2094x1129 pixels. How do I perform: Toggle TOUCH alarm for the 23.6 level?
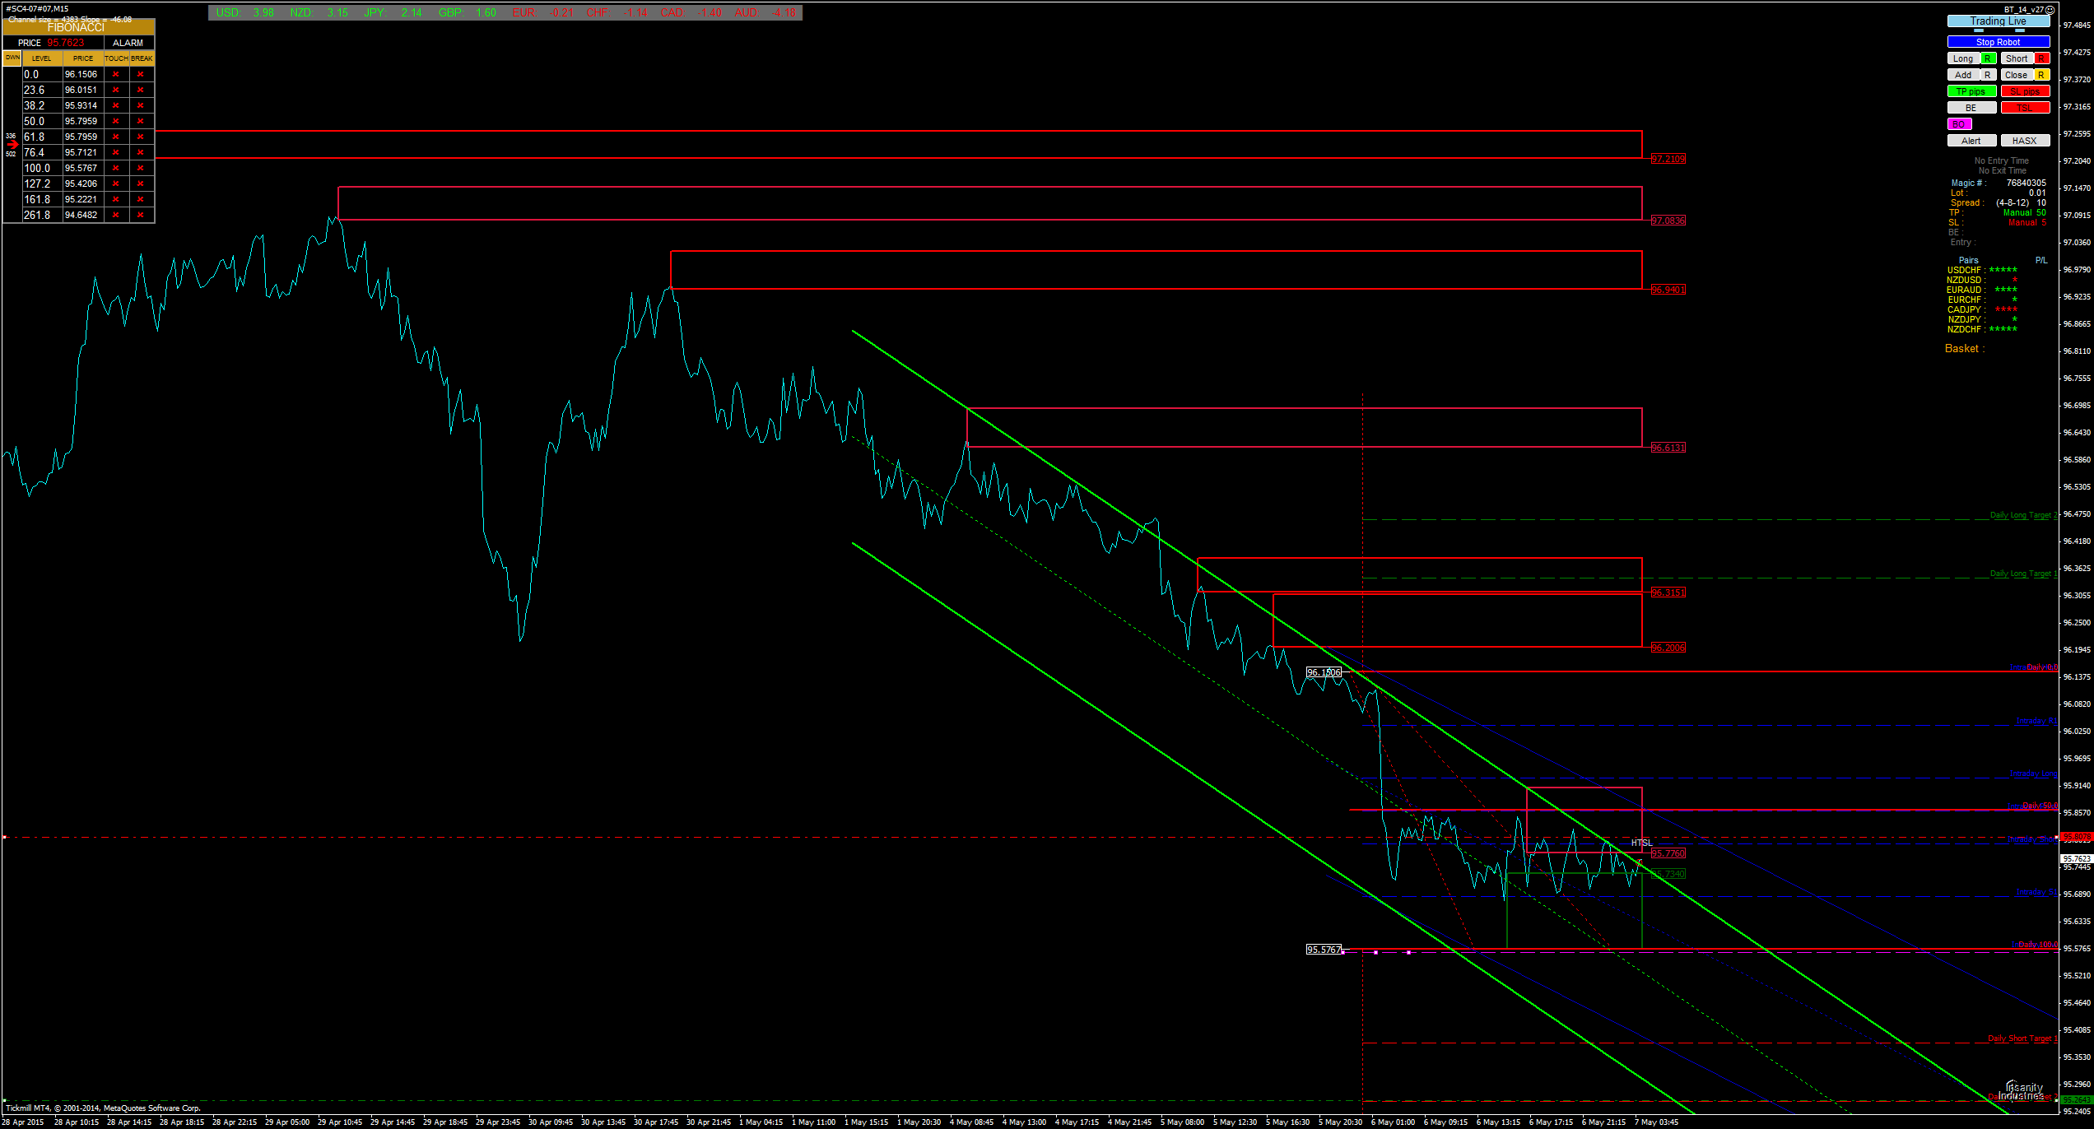[116, 90]
